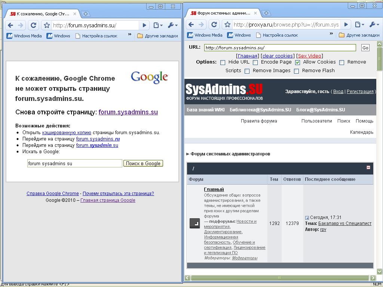The height and width of the screenshot is (287, 383).
Task: Click the bookmark star in right window
Action: [x=227, y=24]
